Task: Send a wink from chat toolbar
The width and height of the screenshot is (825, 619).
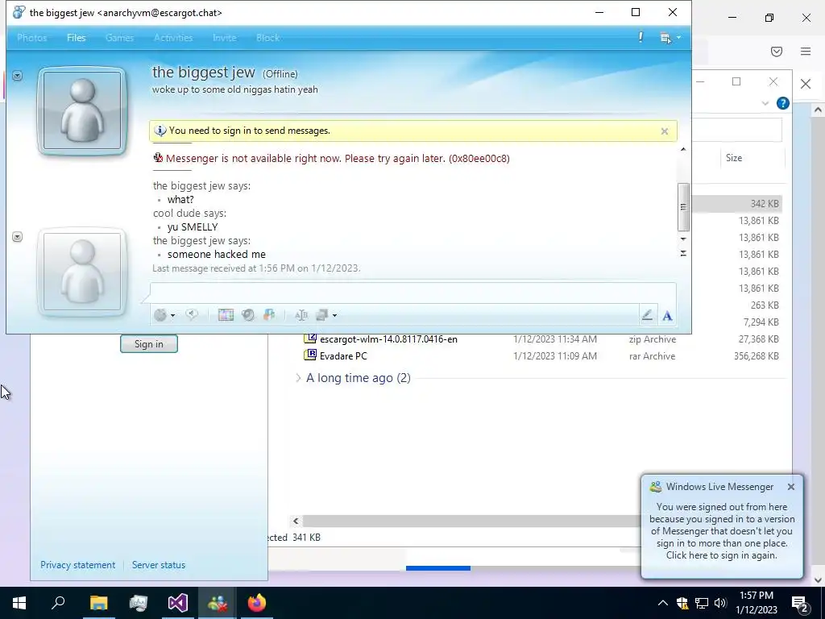Action: tap(248, 315)
